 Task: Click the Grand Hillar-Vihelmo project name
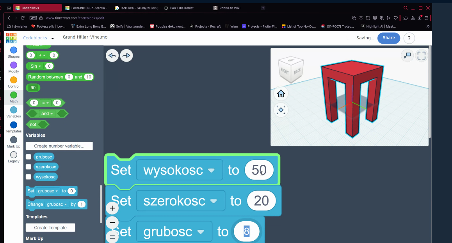[x=85, y=37]
